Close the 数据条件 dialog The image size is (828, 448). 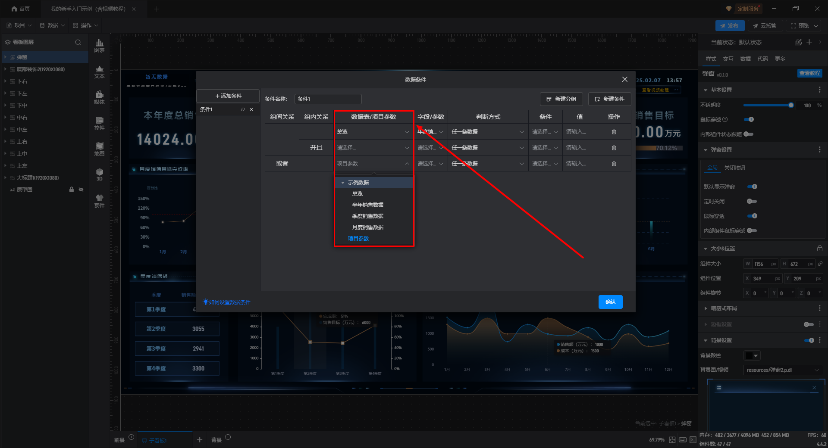click(624, 79)
